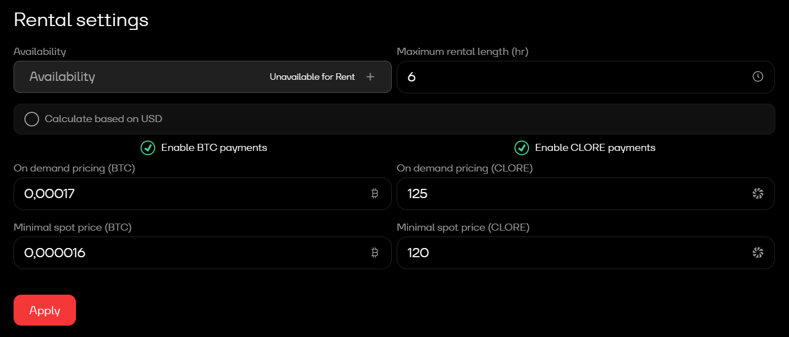Click the clock icon in rental length field
789x337 pixels.
(x=758, y=77)
